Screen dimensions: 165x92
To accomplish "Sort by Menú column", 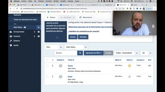I will (118, 60).
